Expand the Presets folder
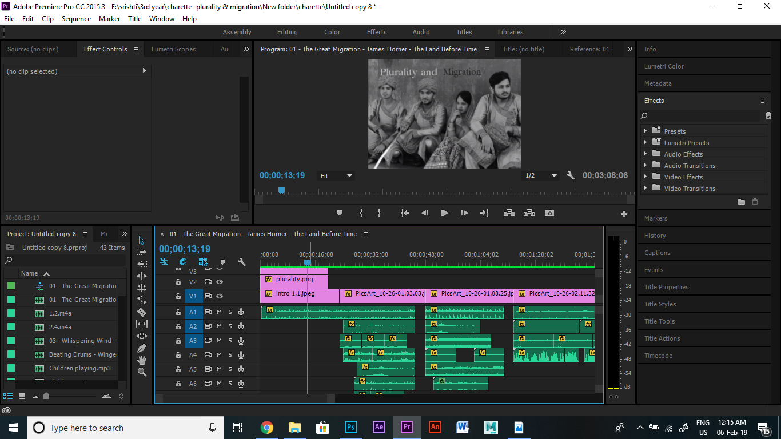The height and width of the screenshot is (439, 781). pos(645,131)
